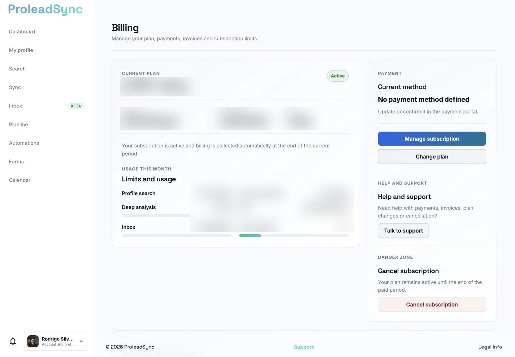Viewport: 515px width, 357px height.
Task: Go to Automations page
Action: (x=24, y=143)
